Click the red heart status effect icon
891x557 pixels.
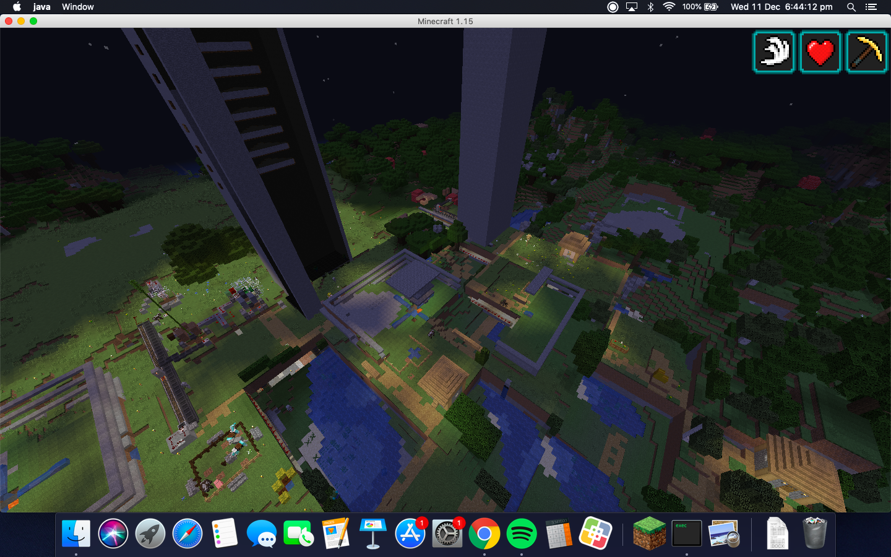820,52
